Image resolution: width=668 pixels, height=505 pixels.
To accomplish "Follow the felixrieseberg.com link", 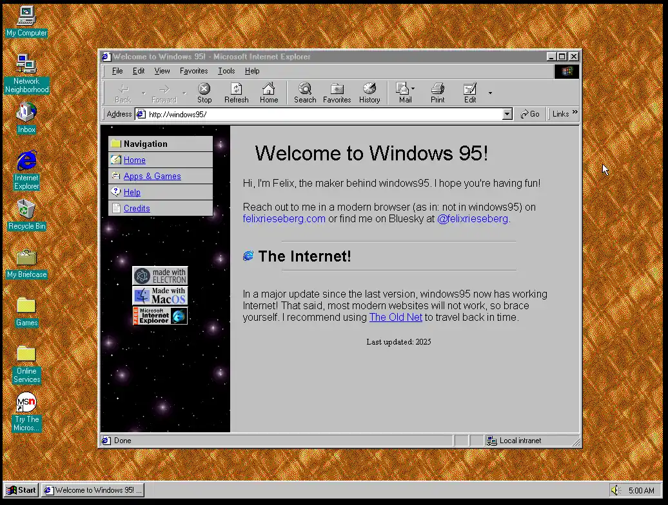I will tap(284, 218).
